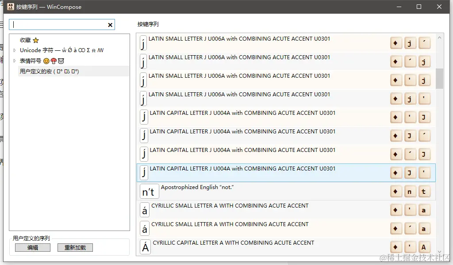This screenshot has height=265, width=453.
Task: Click apostrophe key preceding capital J key
Action: (410, 117)
